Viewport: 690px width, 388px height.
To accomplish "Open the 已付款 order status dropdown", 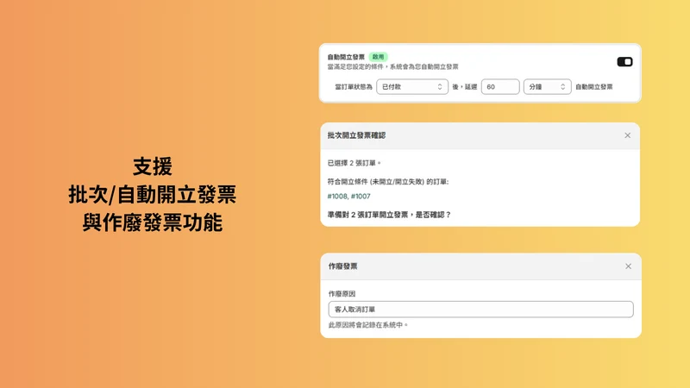I will [412, 87].
